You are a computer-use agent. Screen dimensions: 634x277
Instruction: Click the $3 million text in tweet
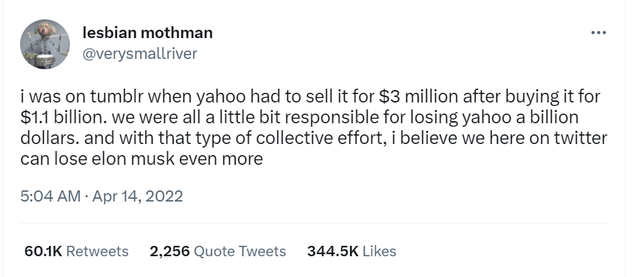(x=410, y=96)
